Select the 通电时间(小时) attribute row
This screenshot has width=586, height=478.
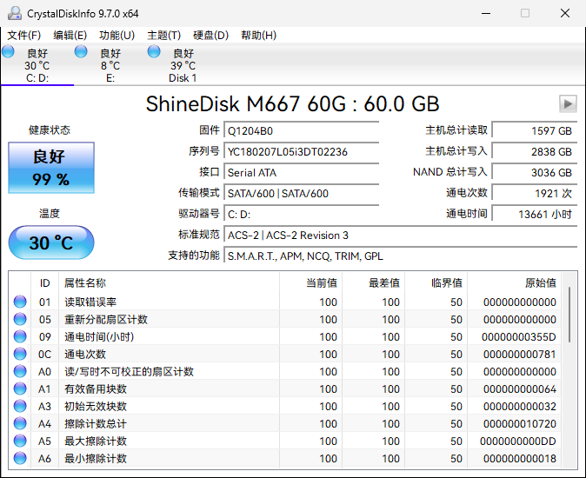pyautogui.click(x=285, y=336)
